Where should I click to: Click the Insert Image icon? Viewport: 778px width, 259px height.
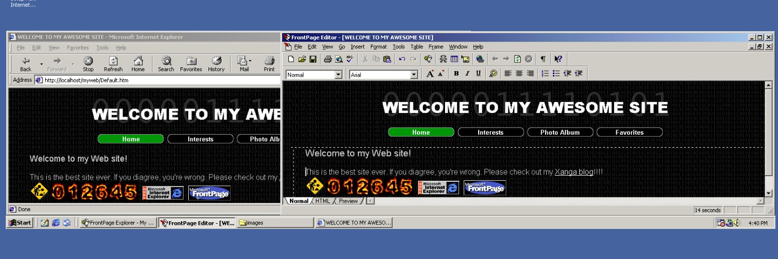pyautogui.click(x=465, y=59)
